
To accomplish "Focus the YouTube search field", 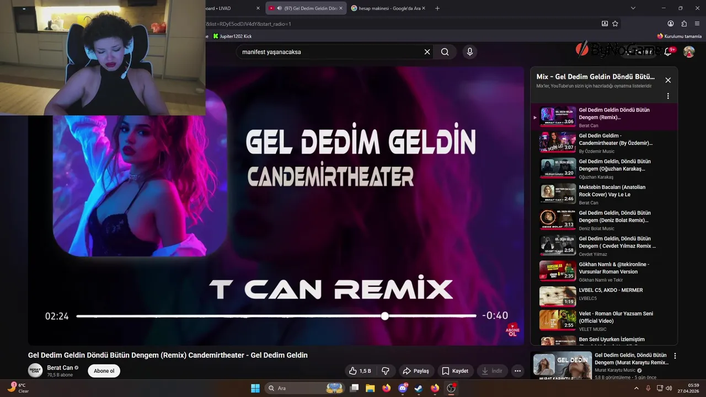I will click(331, 52).
